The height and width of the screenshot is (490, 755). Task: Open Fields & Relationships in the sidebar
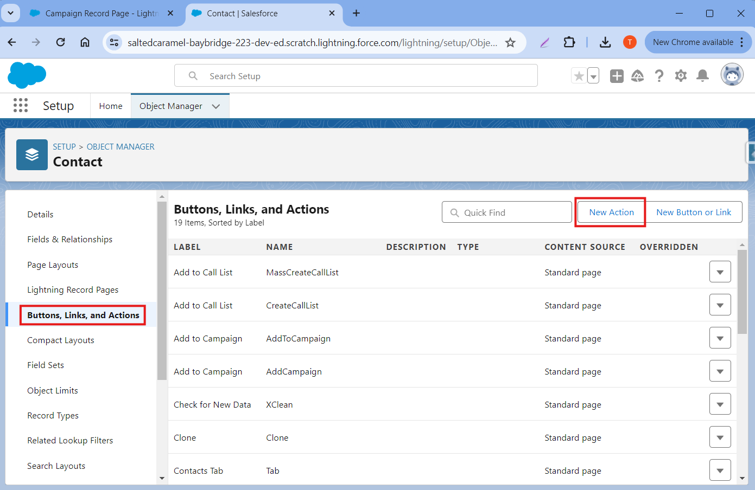pos(70,240)
